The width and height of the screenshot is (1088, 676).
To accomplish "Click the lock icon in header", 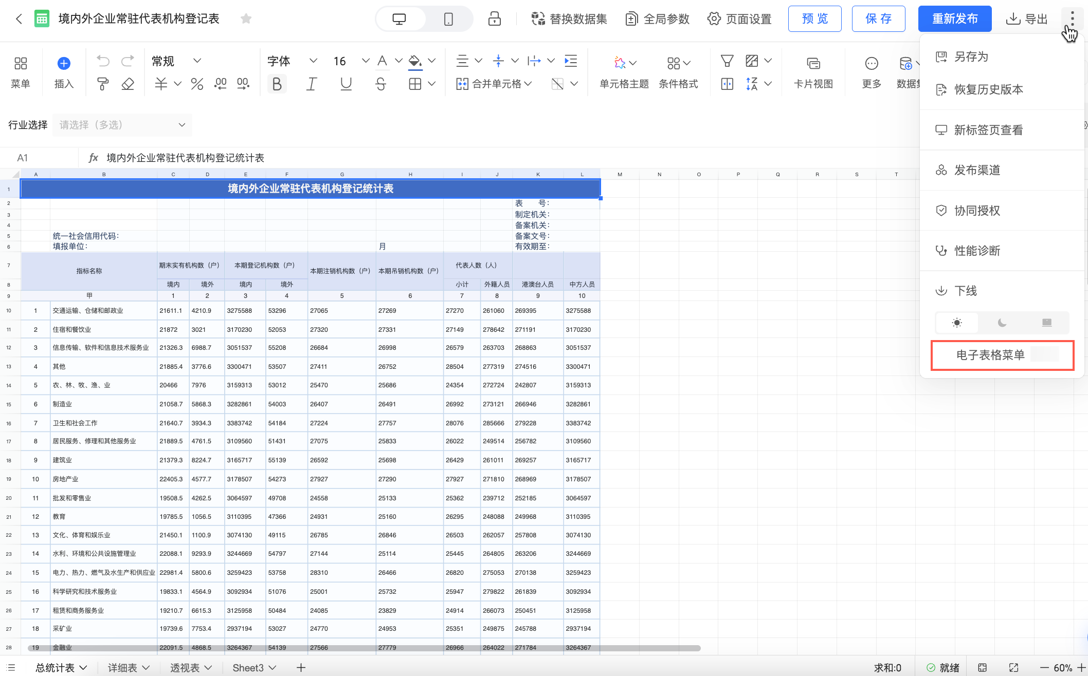I will coord(494,19).
